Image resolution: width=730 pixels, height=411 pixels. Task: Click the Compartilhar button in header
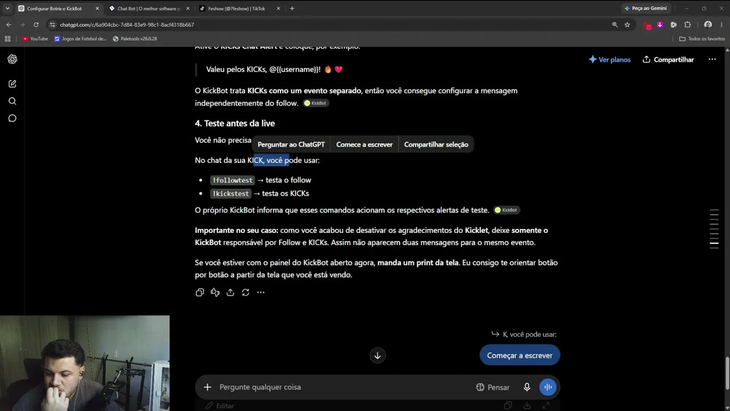[668, 59]
